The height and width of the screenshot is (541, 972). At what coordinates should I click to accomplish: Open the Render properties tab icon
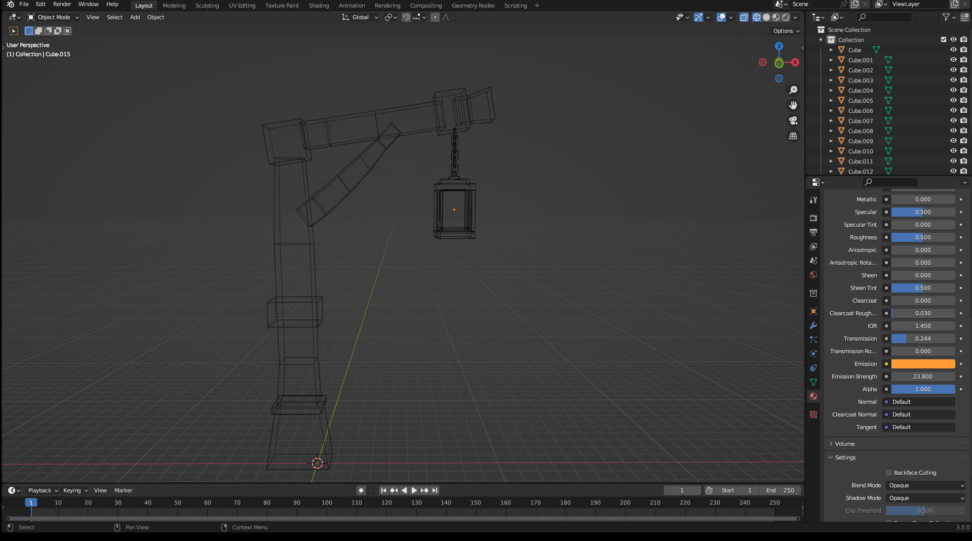point(813,218)
